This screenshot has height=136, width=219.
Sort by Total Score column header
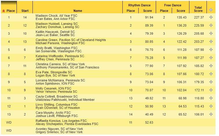(x=198, y=9)
